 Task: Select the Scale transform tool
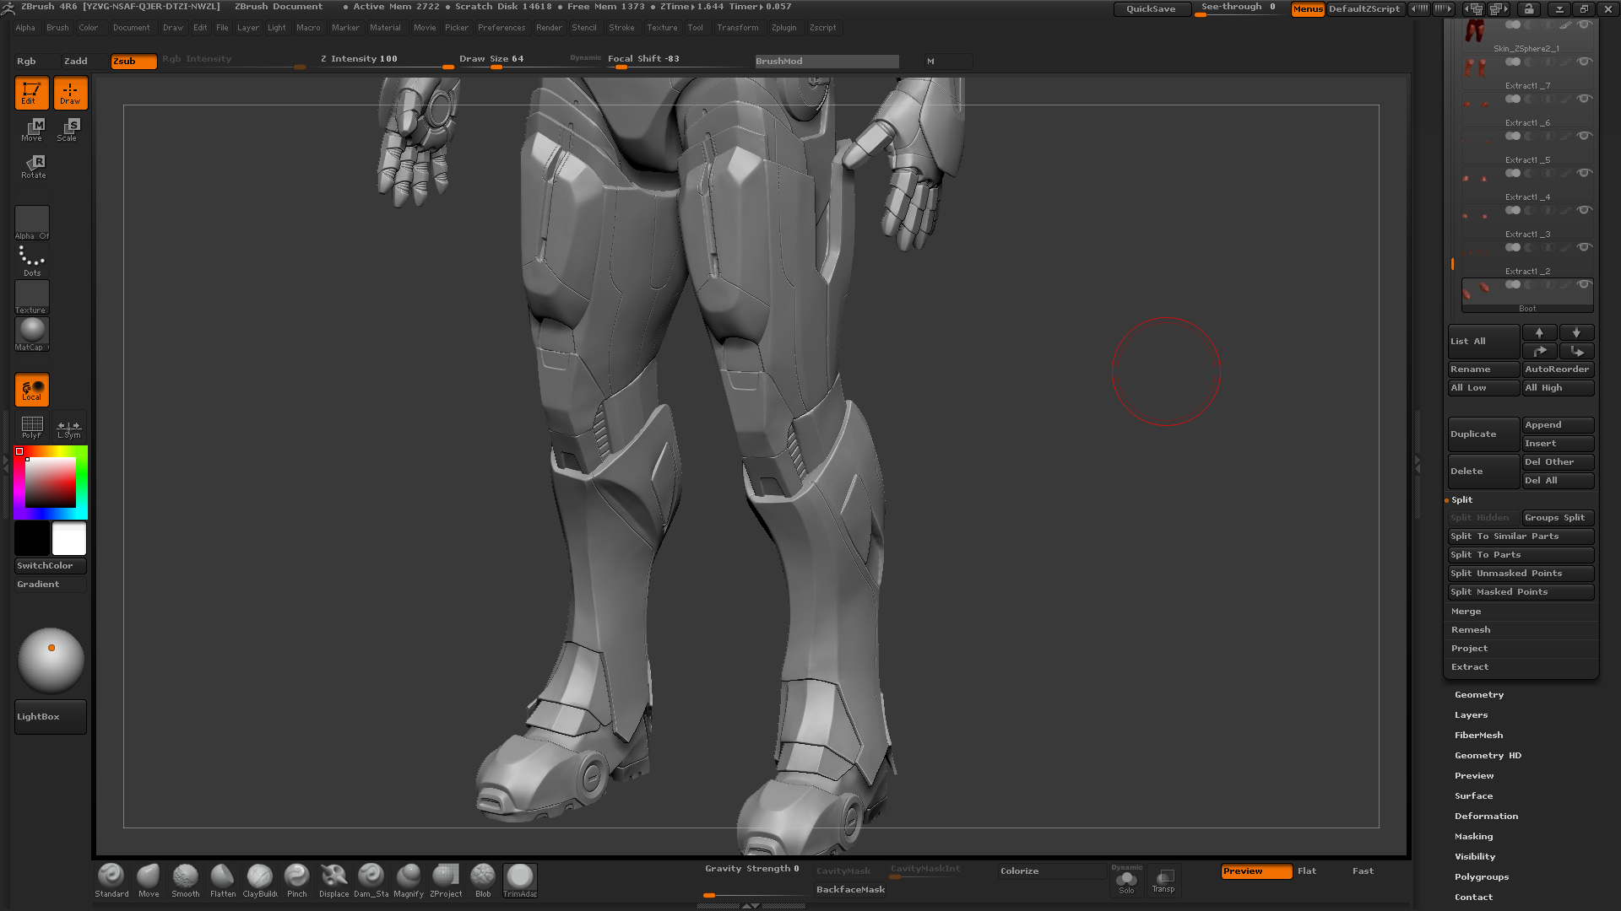[69, 130]
